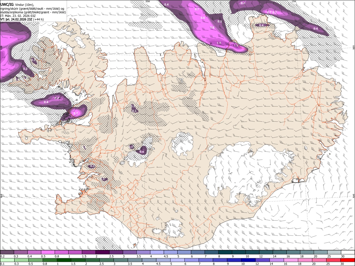Click the '20W' longitude label
Screen dimensions: 355x266
pos(148,1)
